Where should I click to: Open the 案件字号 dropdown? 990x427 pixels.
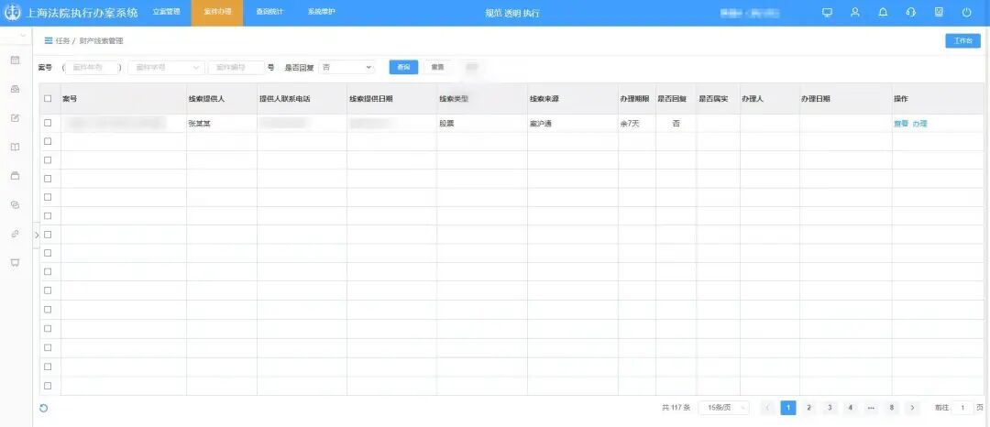[166, 68]
